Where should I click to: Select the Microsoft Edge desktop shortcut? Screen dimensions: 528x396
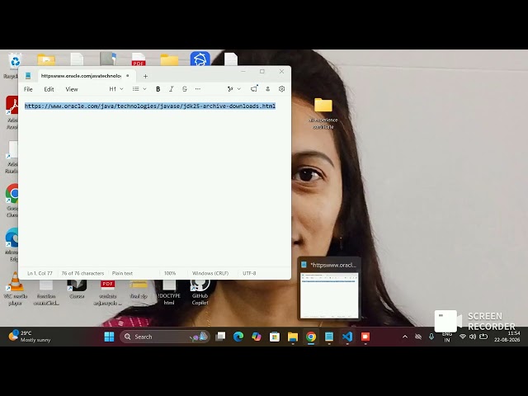click(12, 245)
